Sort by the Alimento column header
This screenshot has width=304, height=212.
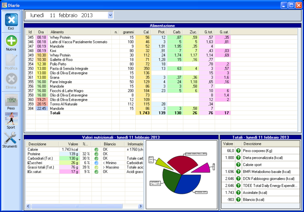point(79,32)
